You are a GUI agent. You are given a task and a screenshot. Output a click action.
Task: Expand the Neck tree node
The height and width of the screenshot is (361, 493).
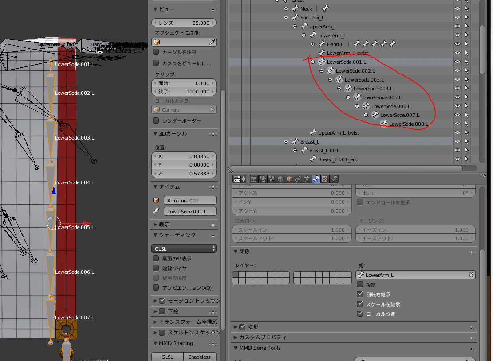tap(286, 8)
